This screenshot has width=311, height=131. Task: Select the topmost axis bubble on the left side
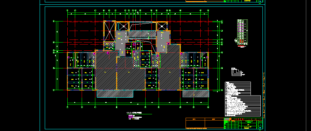point(54,21)
